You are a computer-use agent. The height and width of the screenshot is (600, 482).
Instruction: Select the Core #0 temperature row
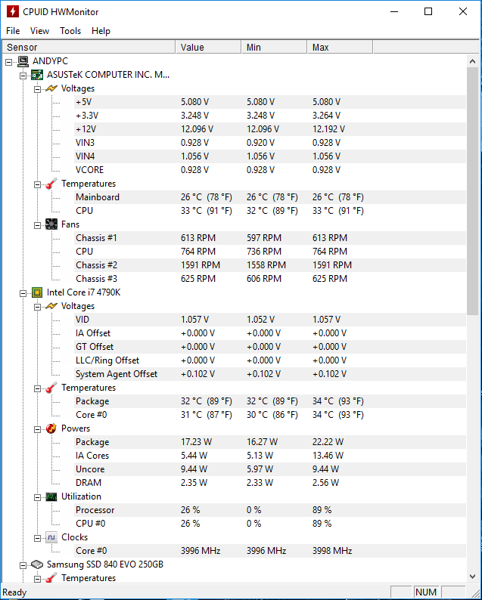click(x=270, y=415)
